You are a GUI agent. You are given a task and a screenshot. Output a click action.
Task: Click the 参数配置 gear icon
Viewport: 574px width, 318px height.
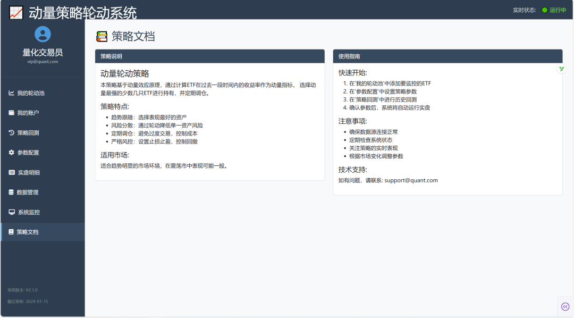[12, 153]
